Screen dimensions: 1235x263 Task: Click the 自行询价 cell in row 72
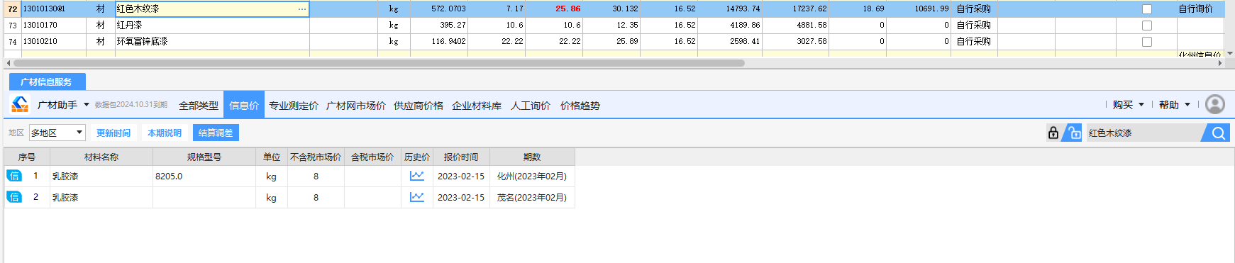coord(1200,9)
